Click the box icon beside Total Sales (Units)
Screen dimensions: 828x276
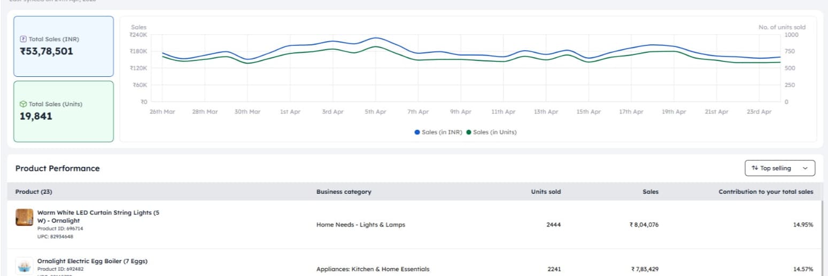(23, 104)
